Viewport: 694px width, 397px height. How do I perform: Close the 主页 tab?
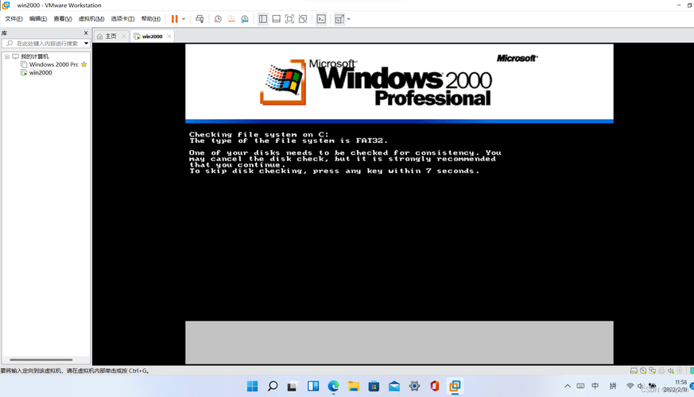point(123,37)
